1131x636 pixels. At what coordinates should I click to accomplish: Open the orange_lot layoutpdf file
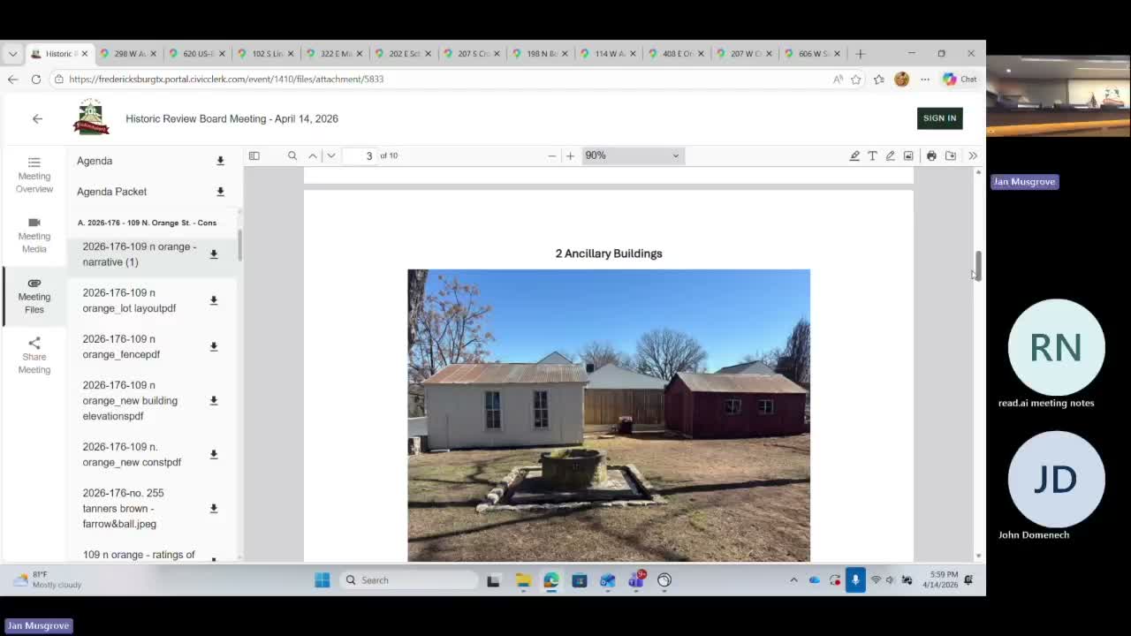pyautogui.click(x=129, y=300)
